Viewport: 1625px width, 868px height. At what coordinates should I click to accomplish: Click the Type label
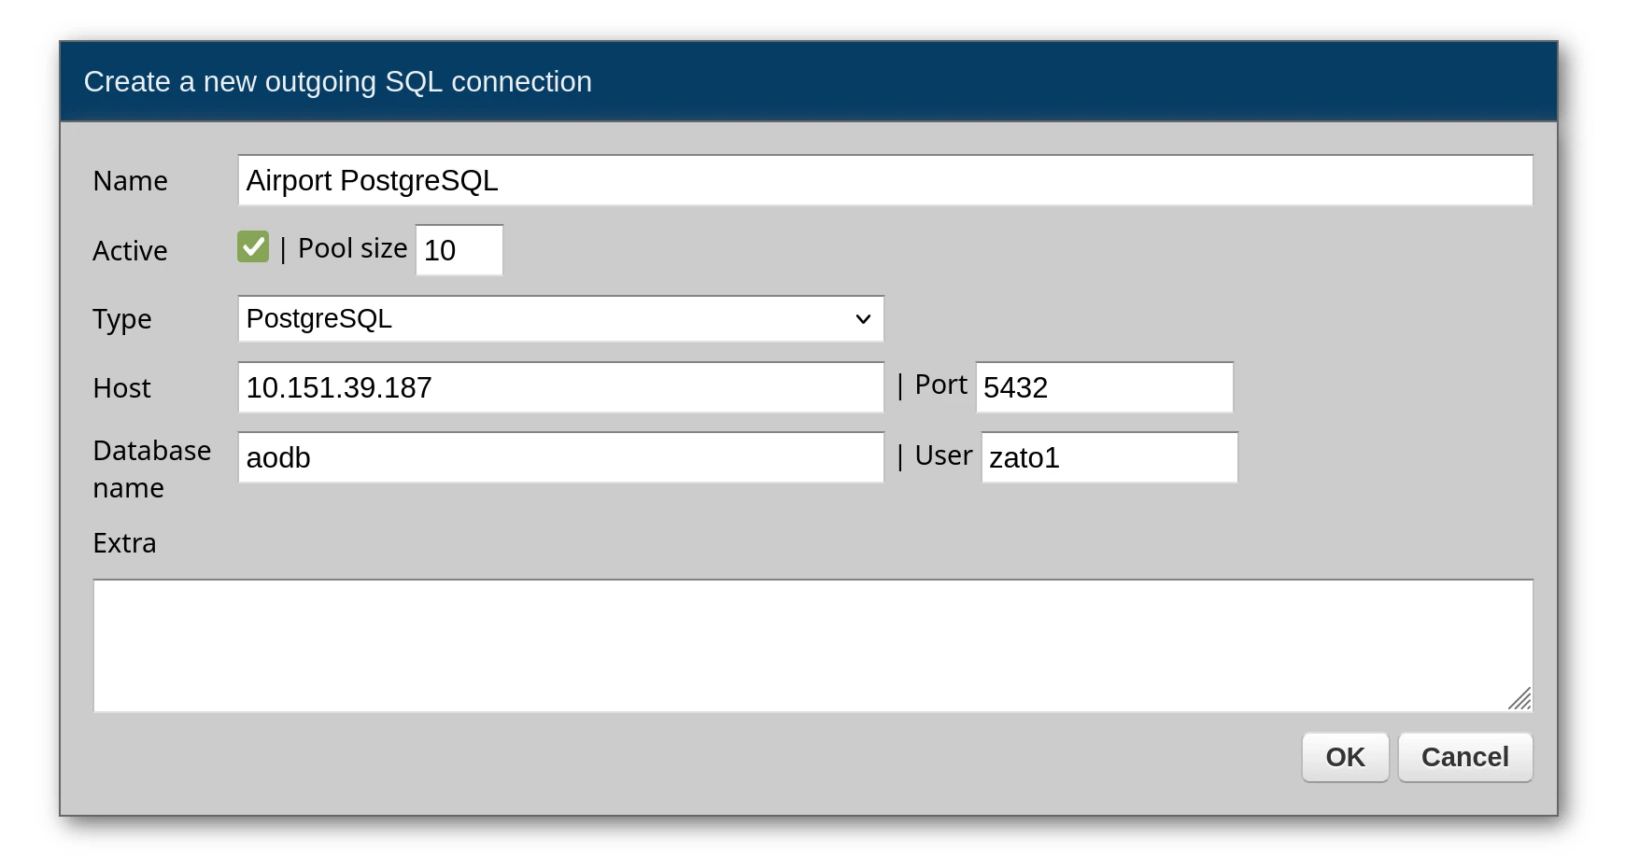pyautogui.click(x=121, y=319)
